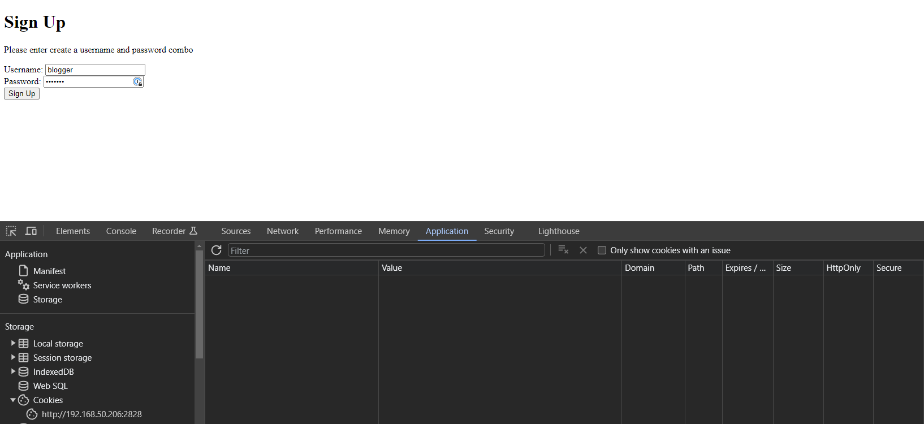Click the Application sidebar vertical scrollbar
The height and width of the screenshot is (424, 924).
click(199, 305)
